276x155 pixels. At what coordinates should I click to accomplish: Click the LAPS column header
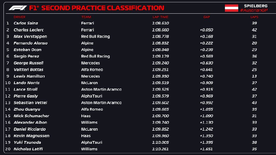tap(254, 17)
